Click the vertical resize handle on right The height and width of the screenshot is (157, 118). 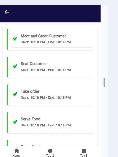(x=104, y=82)
